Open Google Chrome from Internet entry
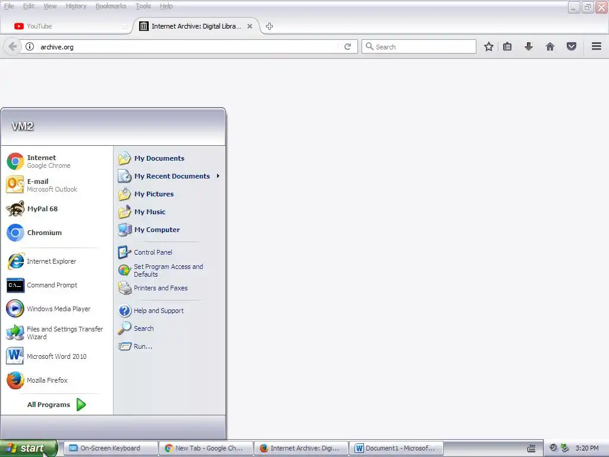Screen dimensions: 609x457 56,161
